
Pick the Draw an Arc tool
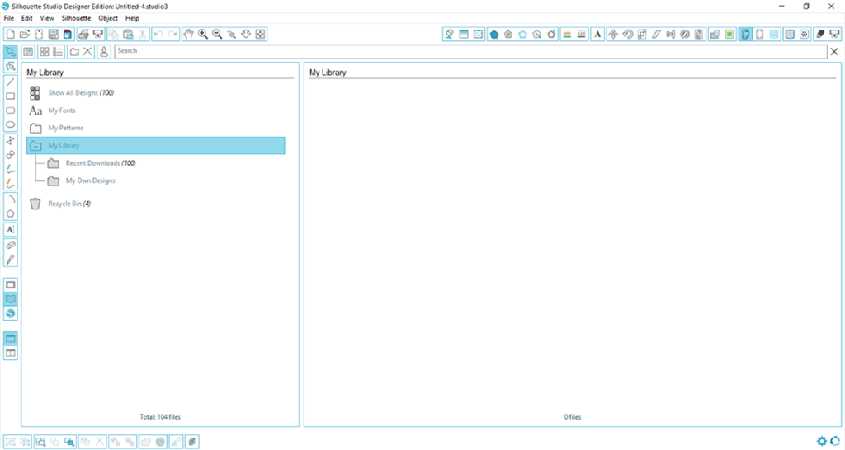[x=10, y=199]
